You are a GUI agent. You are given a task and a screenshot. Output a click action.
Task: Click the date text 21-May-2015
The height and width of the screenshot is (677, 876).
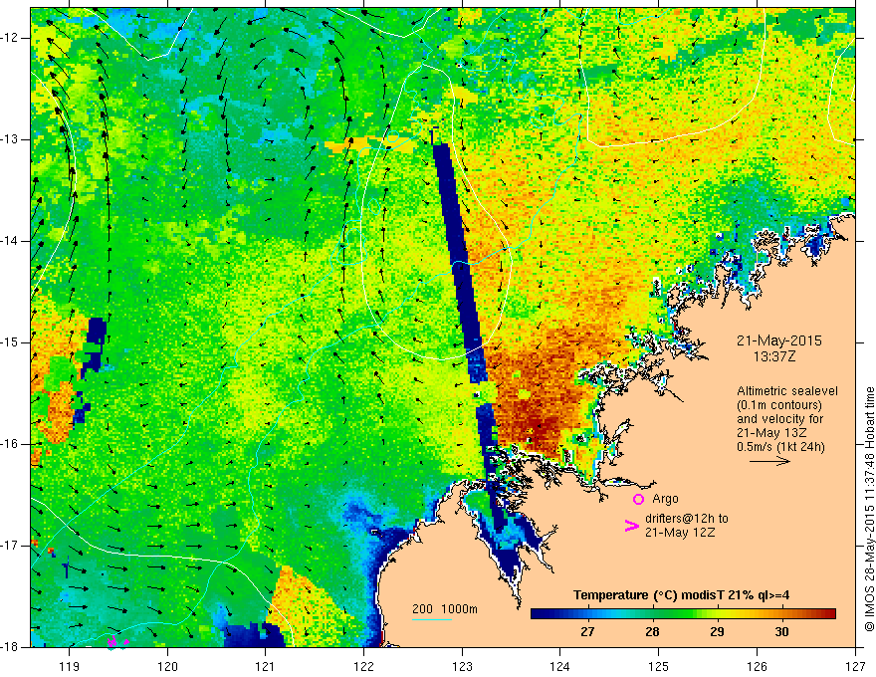tap(779, 340)
